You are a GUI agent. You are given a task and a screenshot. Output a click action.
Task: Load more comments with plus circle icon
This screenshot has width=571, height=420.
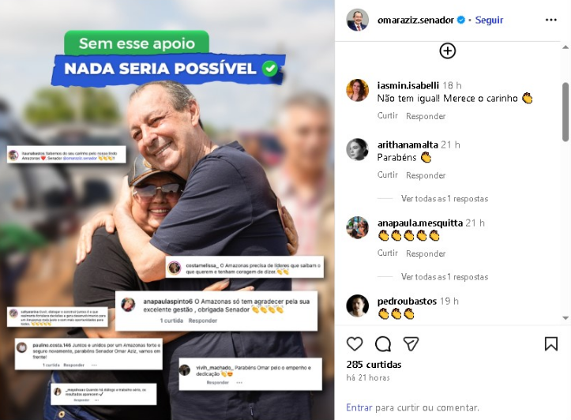tap(448, 51)
